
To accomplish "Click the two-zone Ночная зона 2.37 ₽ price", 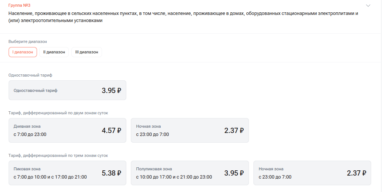I will click(234, 131).
